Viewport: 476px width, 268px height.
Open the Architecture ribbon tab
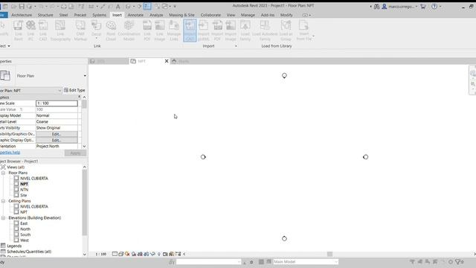click(x=22, y=15)
